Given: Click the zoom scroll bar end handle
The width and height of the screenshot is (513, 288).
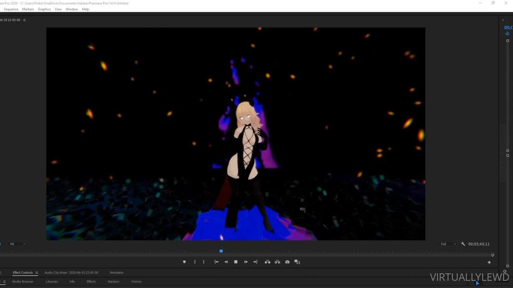Looking at the screenshot, I should coord(492,255).
